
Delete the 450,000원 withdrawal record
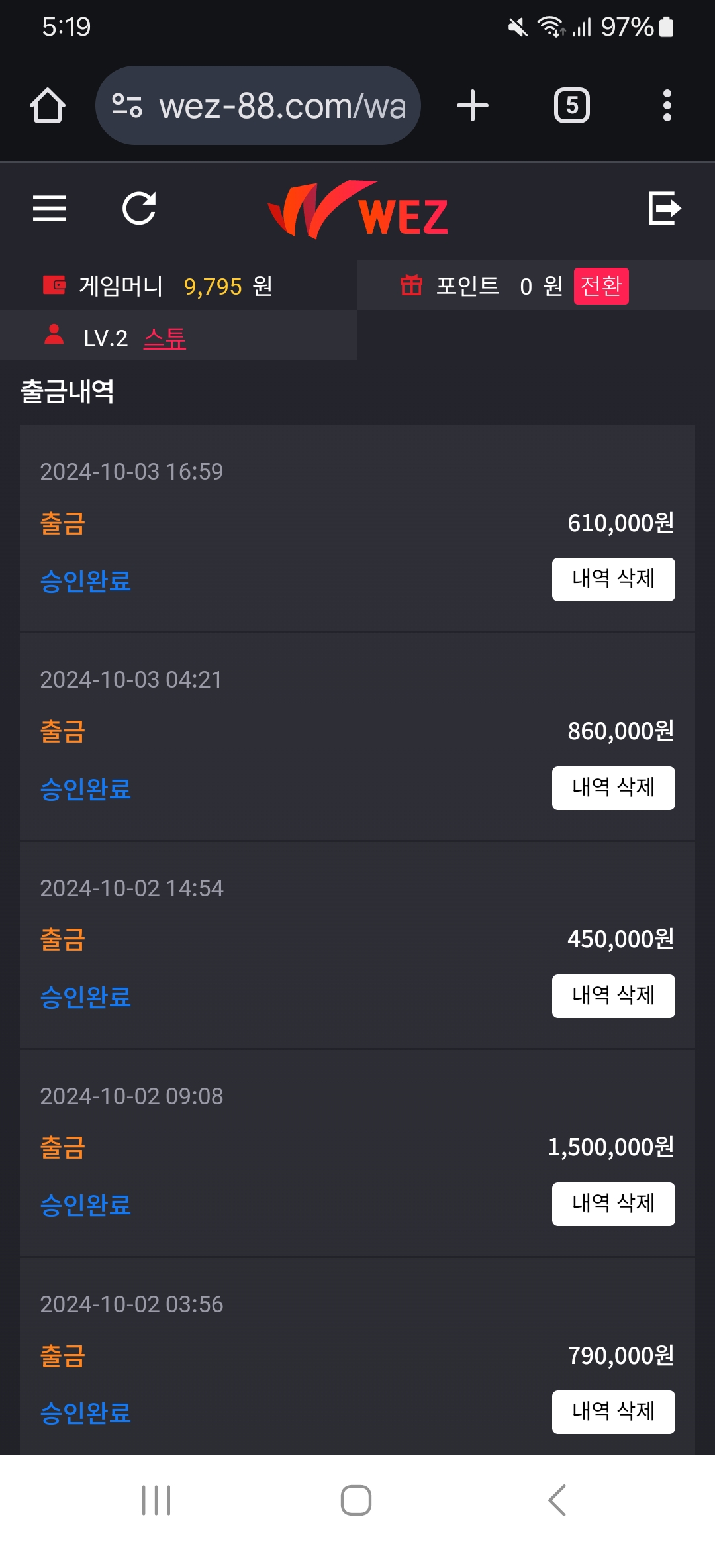click(613, 996)
